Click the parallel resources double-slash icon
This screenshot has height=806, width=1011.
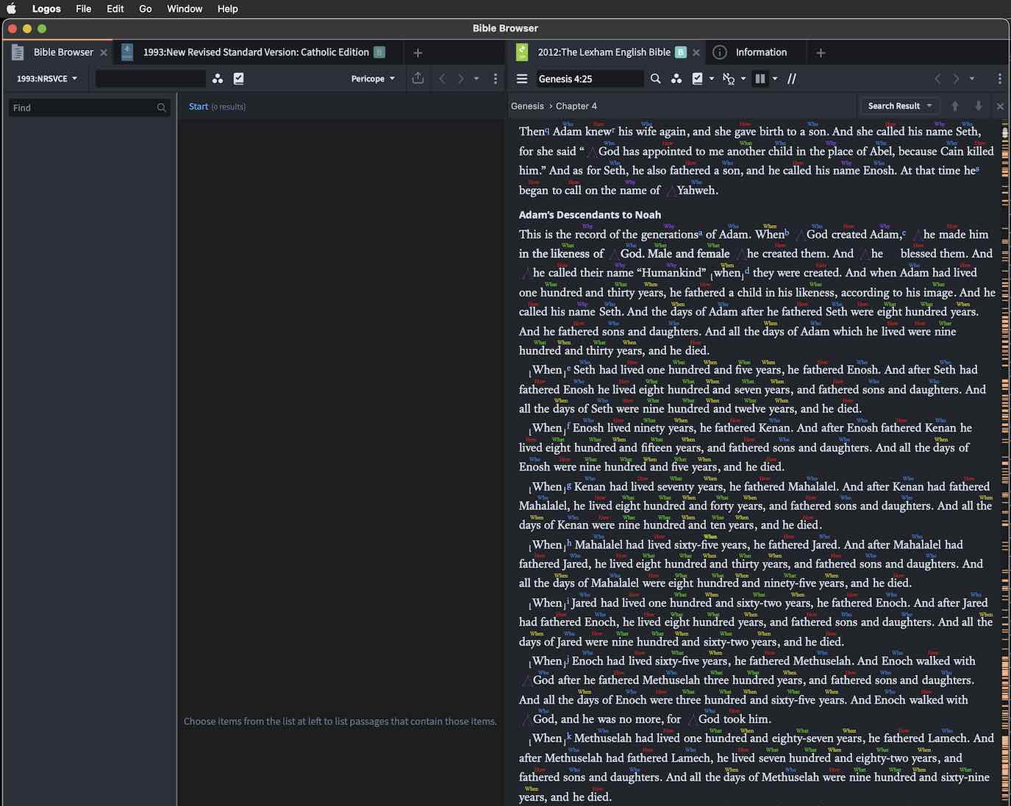(x=792, y=79)
